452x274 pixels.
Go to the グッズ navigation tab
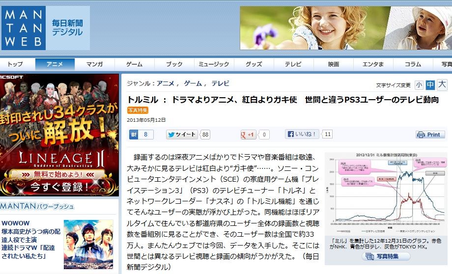pyautogui.click(x=254, y=64)
